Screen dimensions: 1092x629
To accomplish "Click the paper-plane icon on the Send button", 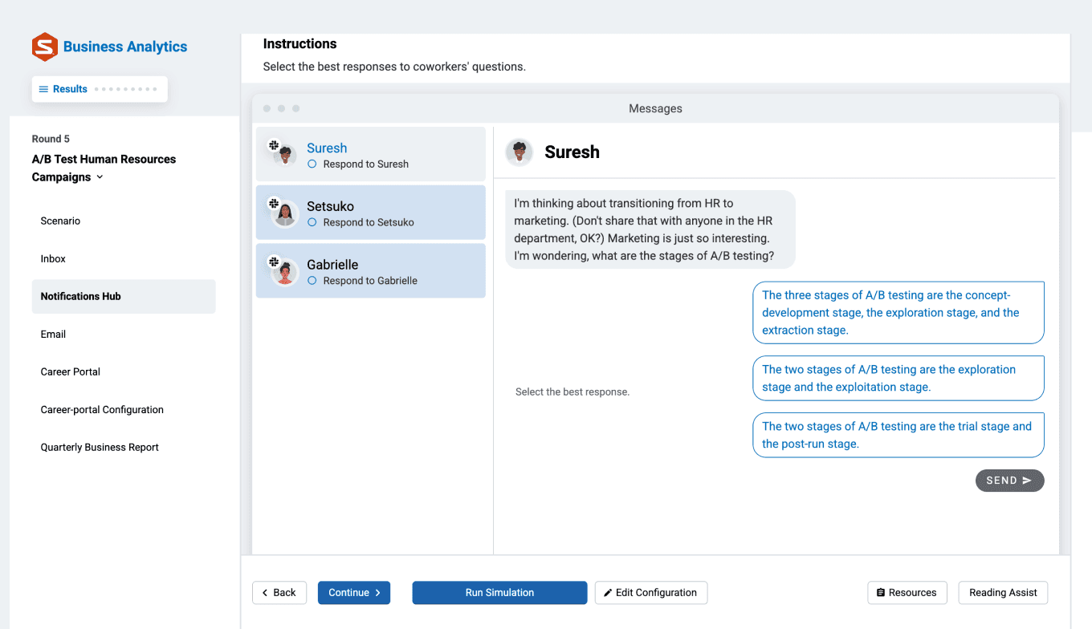I will tap(1027, 481).
